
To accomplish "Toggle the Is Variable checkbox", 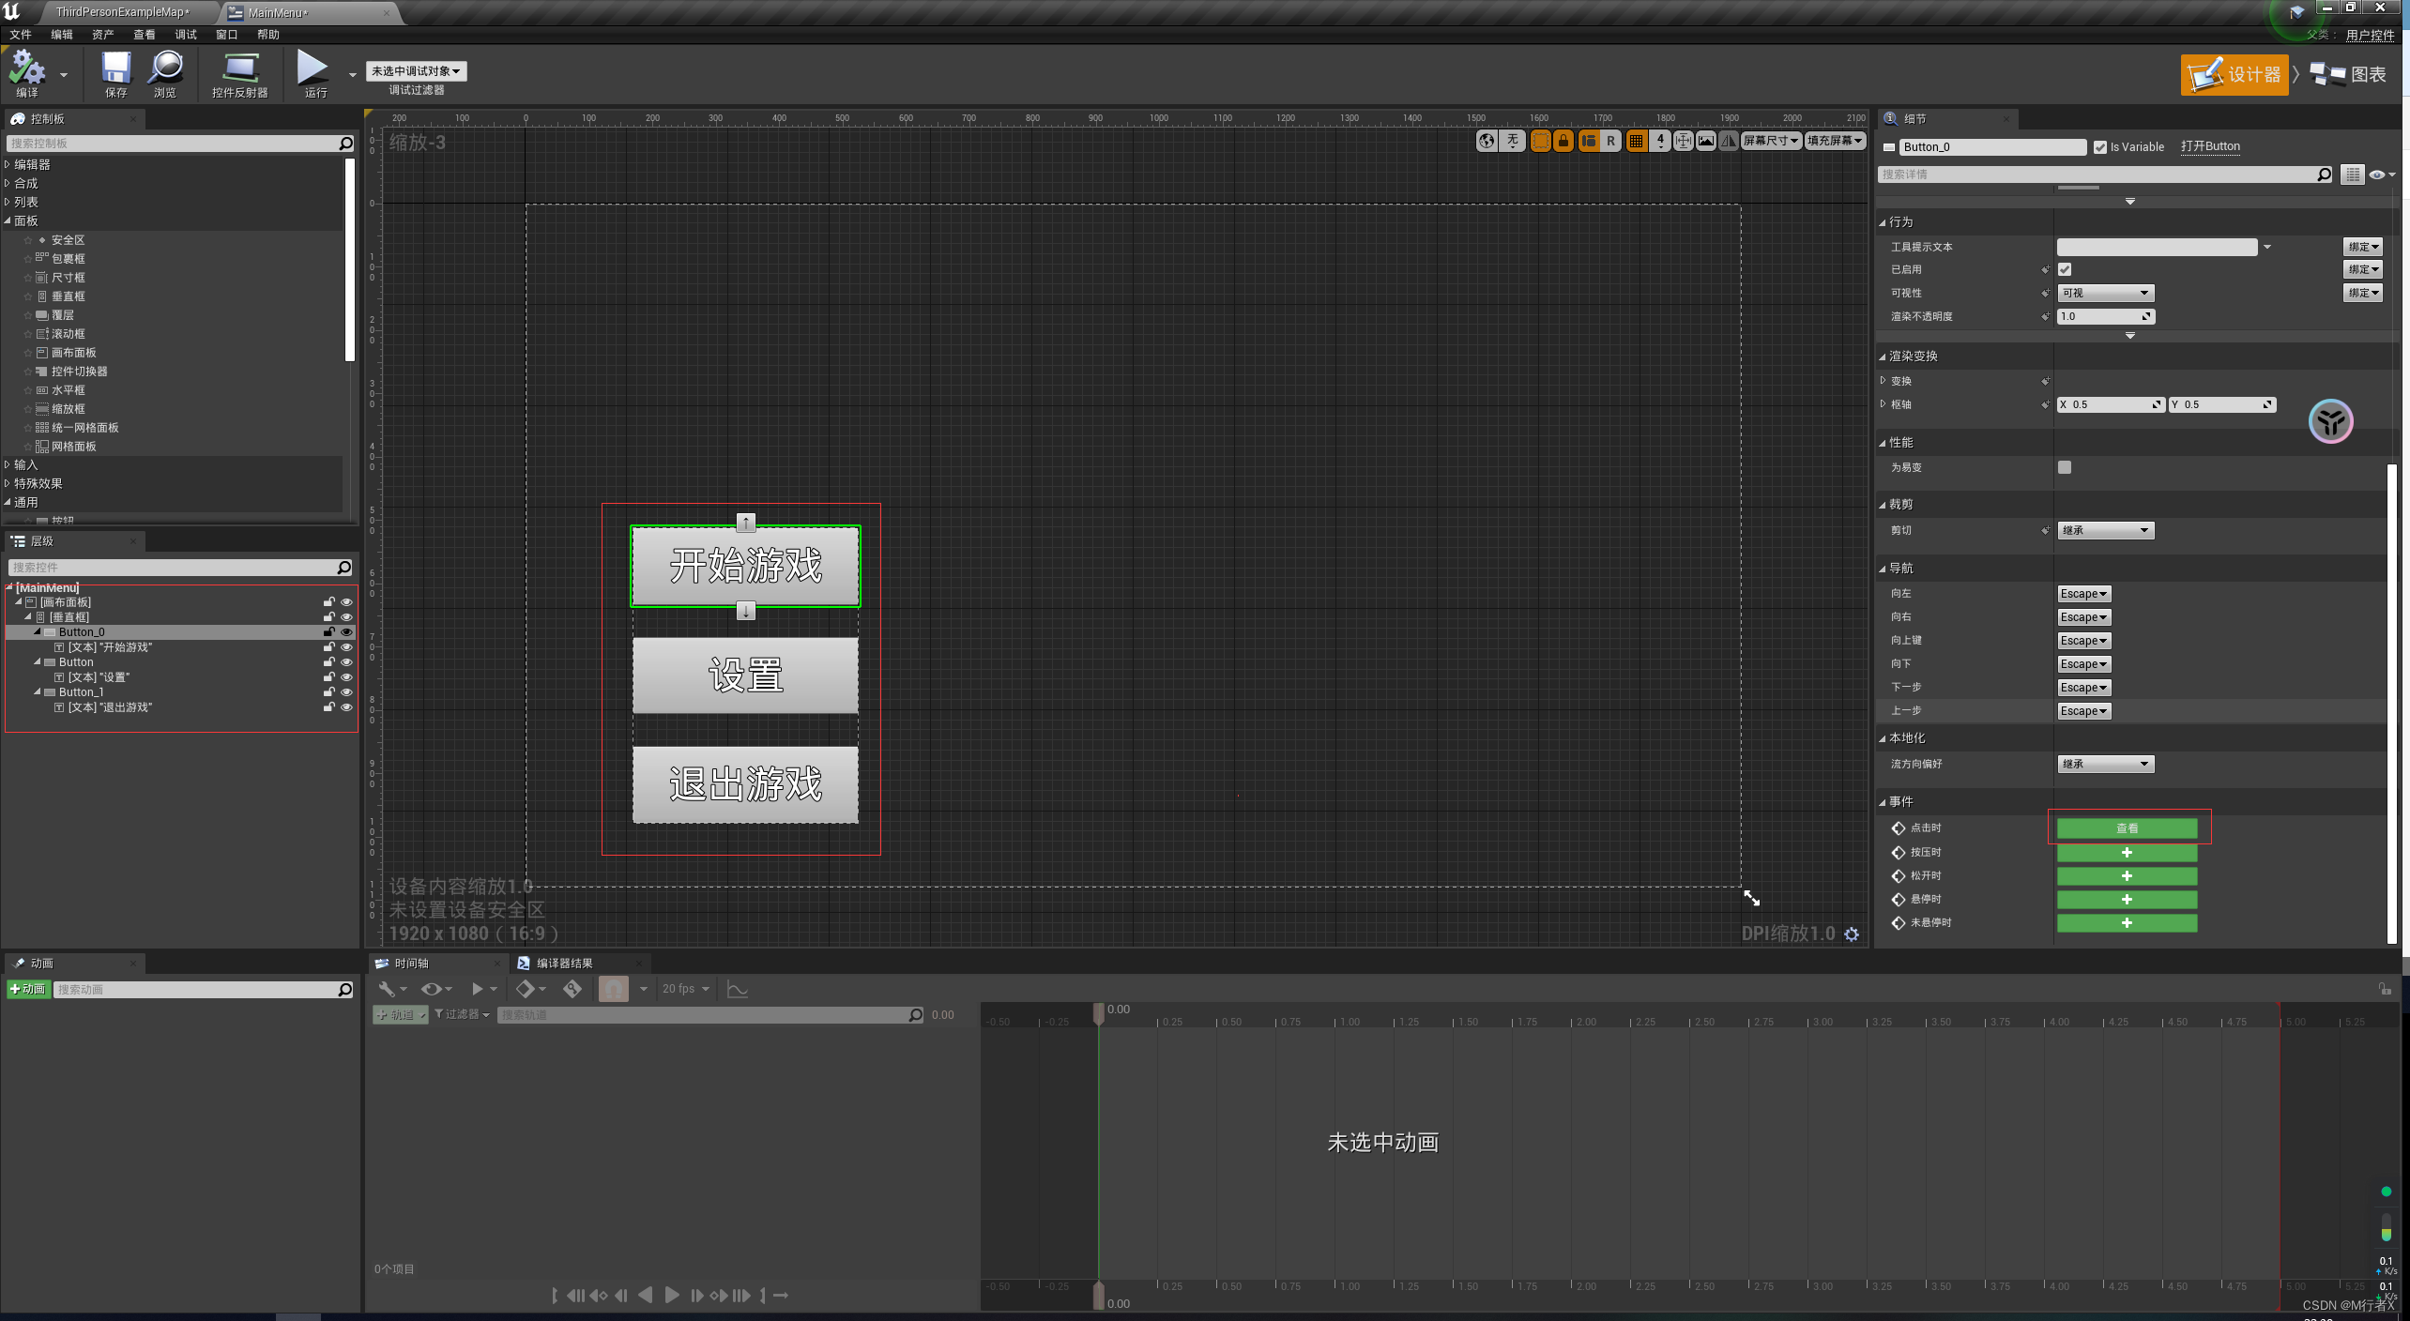I will [x=2099, y=147].
